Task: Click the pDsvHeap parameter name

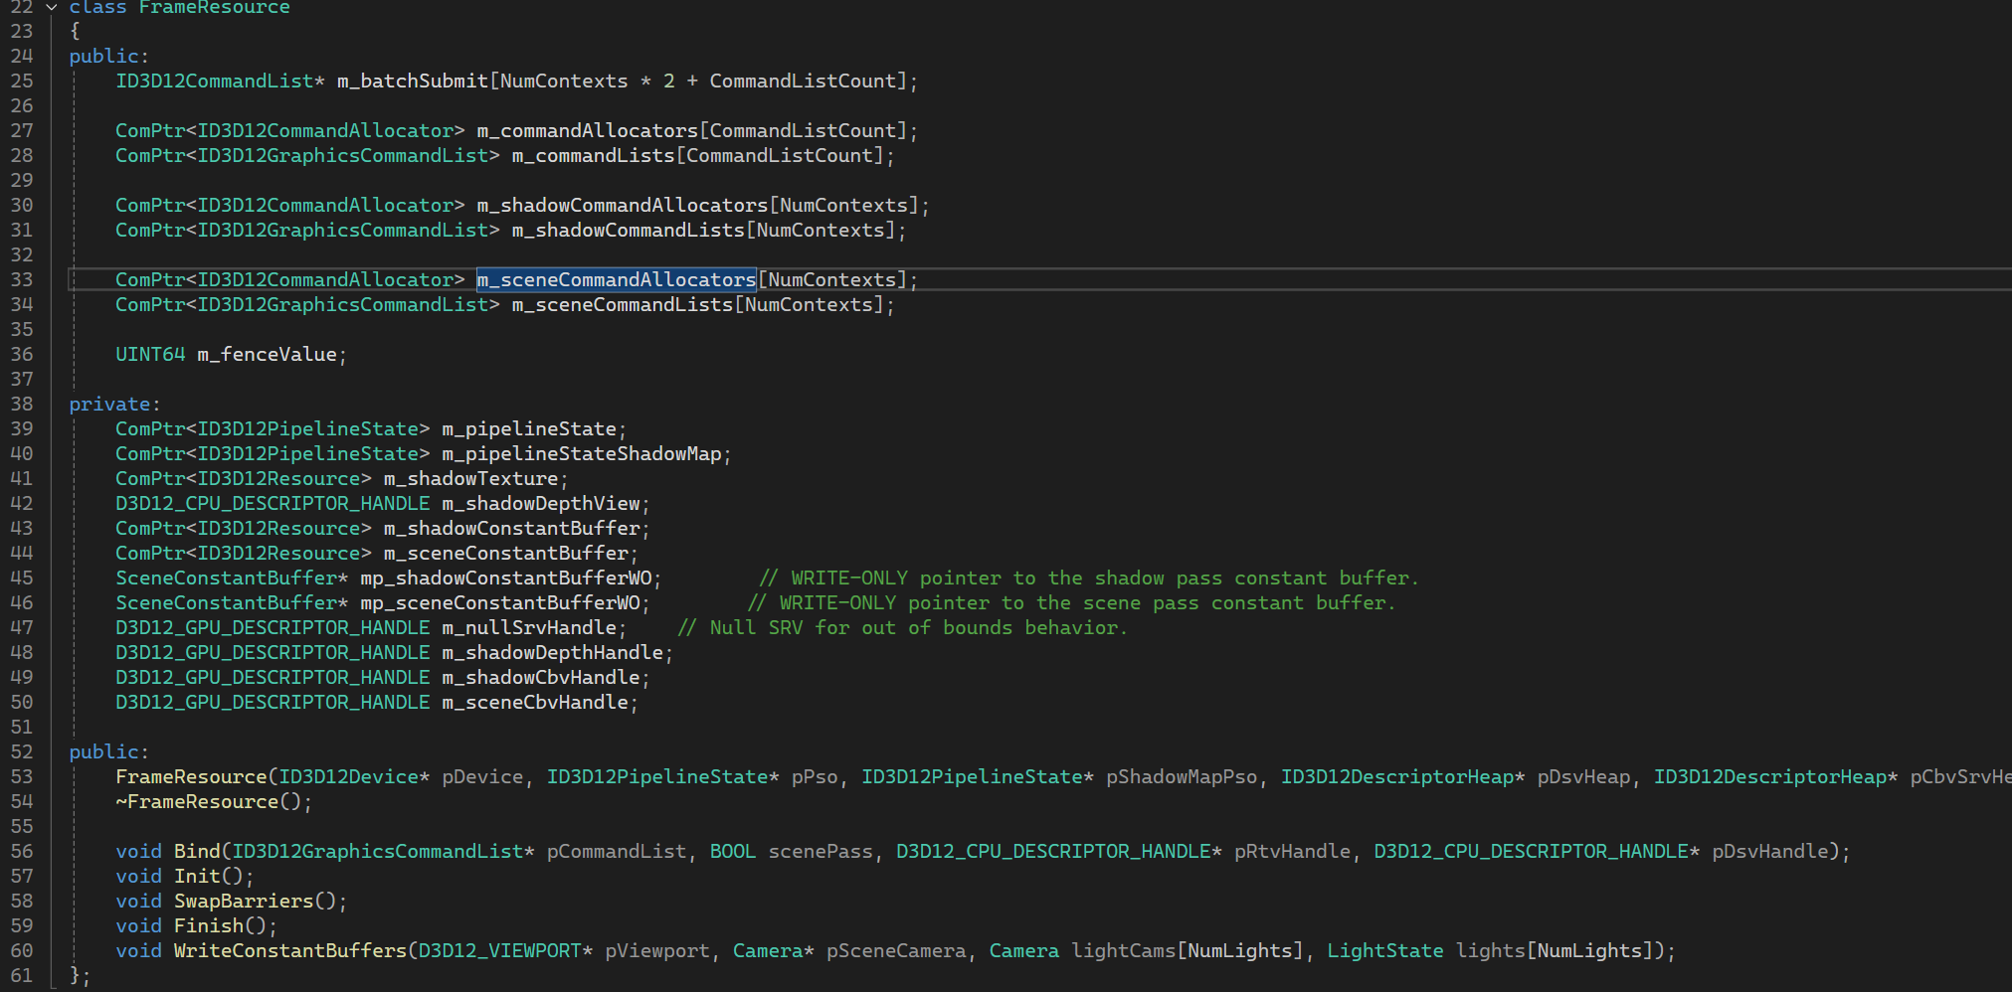Action: (1583, 776)
